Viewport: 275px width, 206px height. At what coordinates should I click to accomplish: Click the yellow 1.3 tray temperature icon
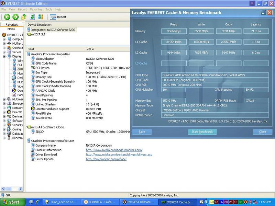(211, 202)
